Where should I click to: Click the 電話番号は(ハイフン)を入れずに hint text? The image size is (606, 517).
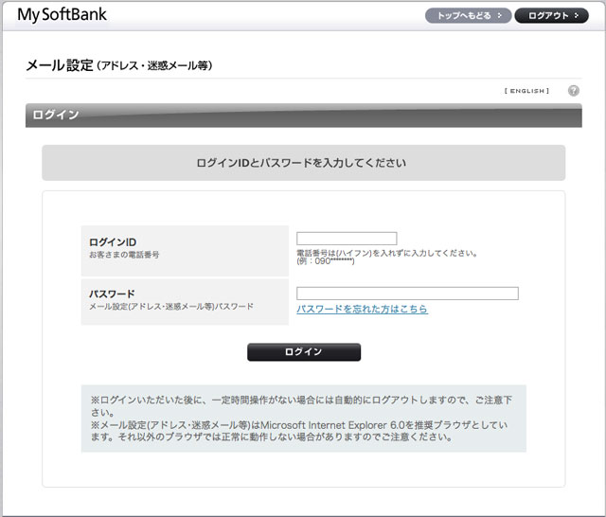[387, 254]
